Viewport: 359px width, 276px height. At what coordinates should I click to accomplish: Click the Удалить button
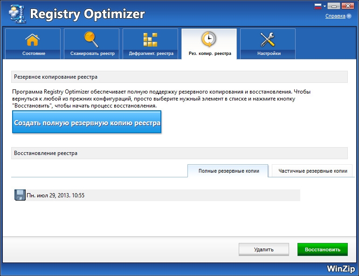264,249
